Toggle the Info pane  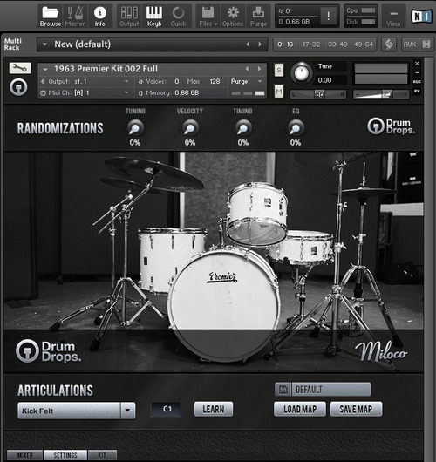(x=100, y=17)
